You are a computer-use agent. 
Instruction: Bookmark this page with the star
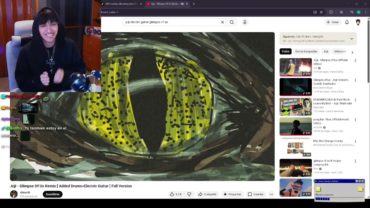pos(321,12)
